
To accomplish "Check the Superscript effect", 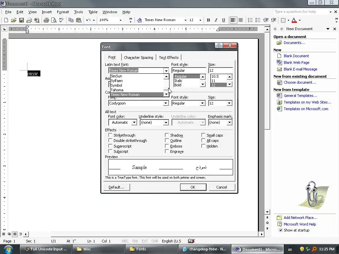I will [110, 146].
